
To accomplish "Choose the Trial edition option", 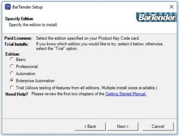I will [x=12, y=88].
